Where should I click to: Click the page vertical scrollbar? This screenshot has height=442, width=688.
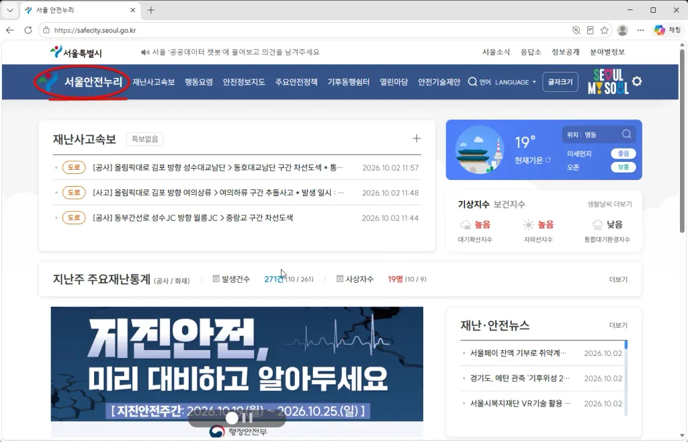(x=682, y=140)
